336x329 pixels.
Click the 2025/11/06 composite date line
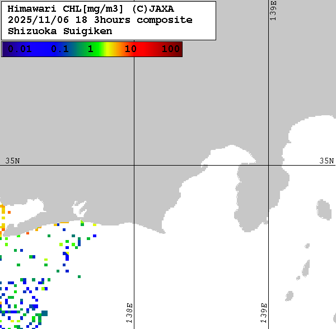coord(100,20)
